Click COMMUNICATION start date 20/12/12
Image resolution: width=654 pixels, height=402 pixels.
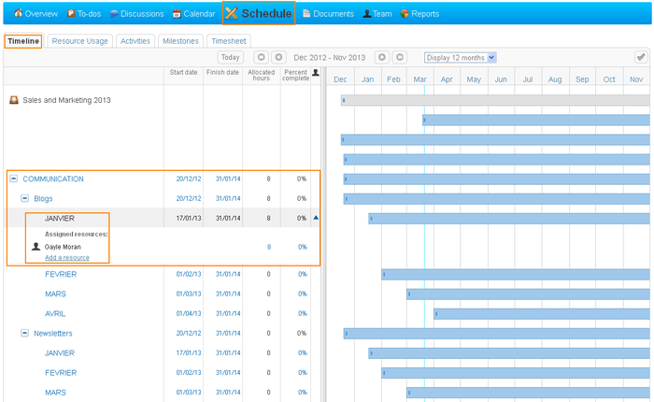click(x=189, y=179)
